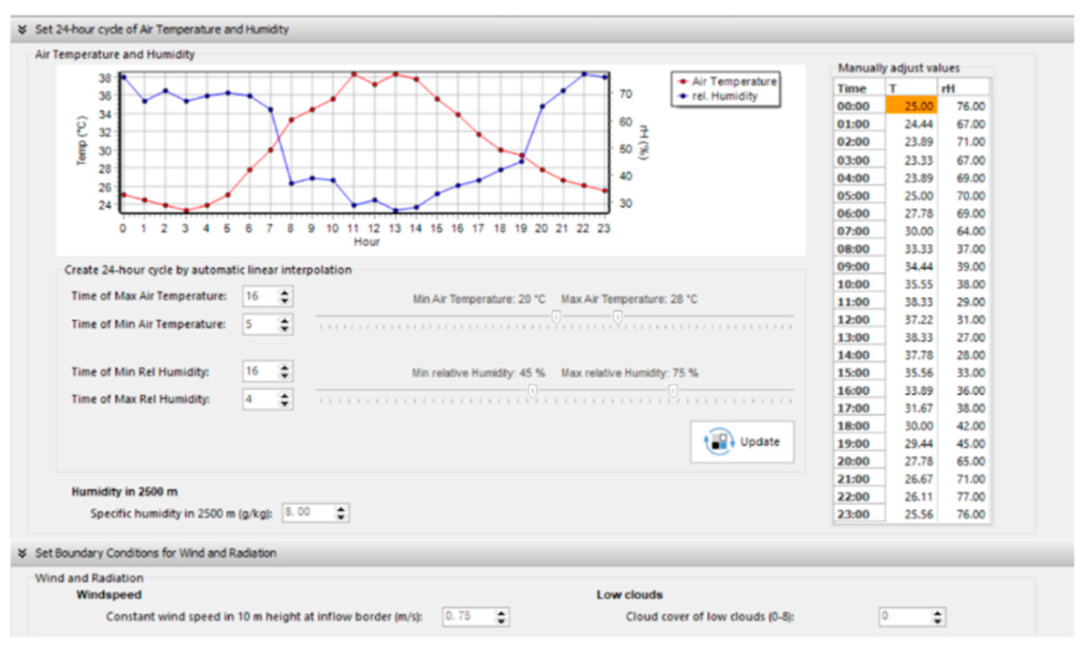The height and width of the screenshot is (654, 1085).
Task: Click the 23:00 temperature cell value 25.56
Action: click(912, 515)
